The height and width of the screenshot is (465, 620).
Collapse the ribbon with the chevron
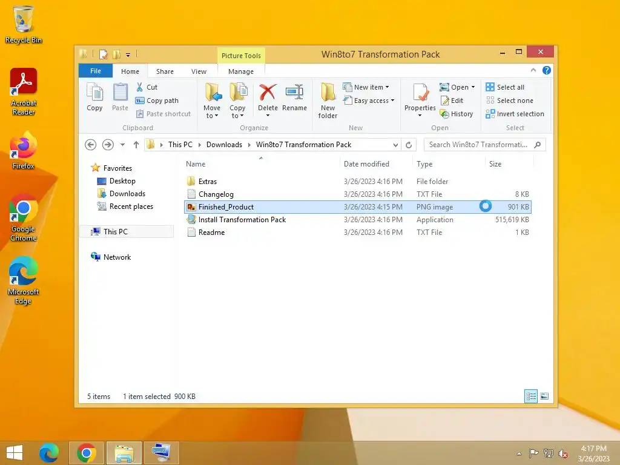pyautogui.click(x=533, y=70)
